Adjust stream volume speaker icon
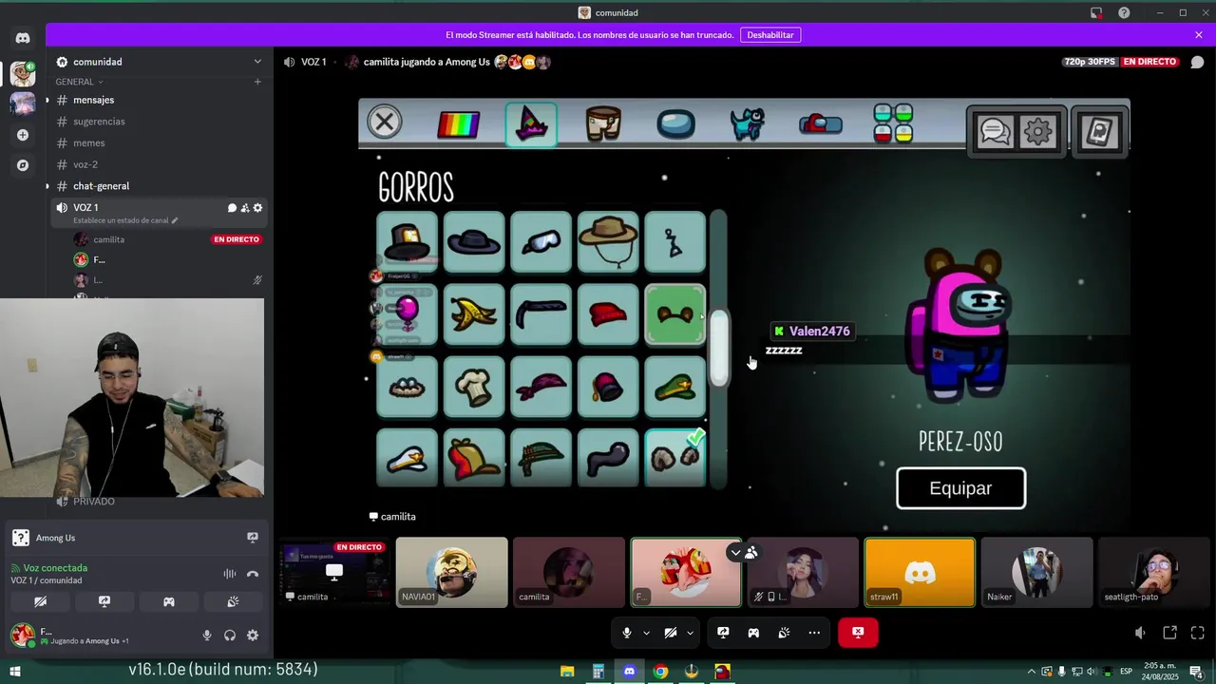The width and height of the screenshot is (1216, 684). [x=1140, y=633]
